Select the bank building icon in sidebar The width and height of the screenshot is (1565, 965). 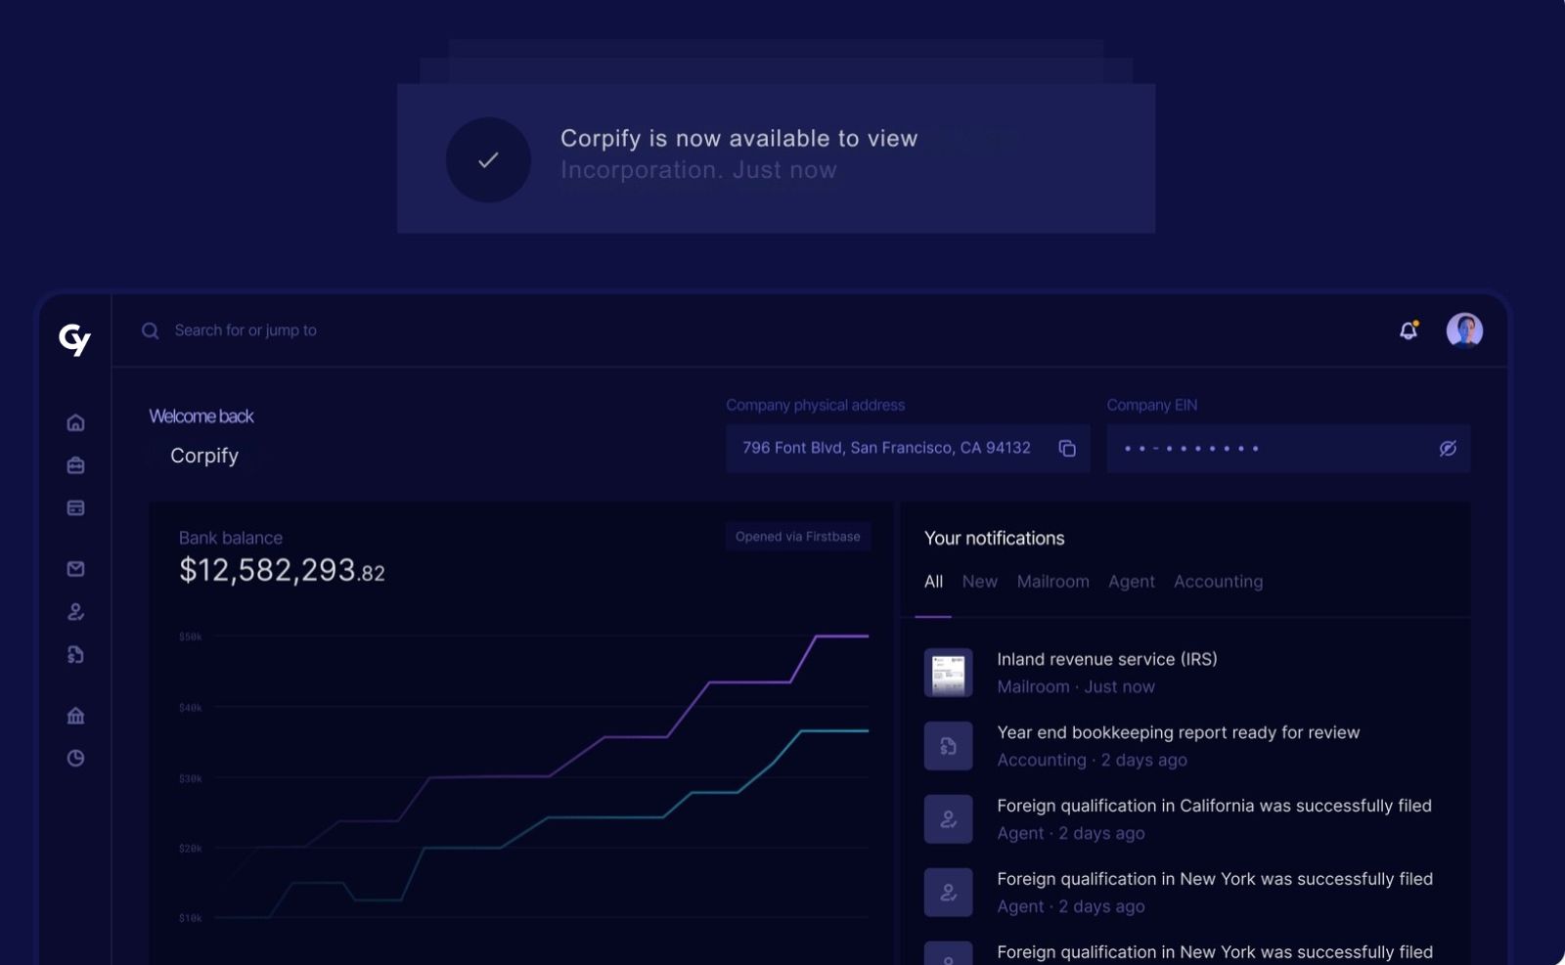coord(75,715)
